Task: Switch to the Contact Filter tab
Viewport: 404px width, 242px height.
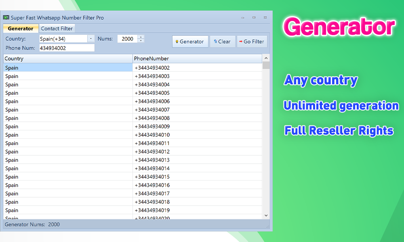Action: 57,28
